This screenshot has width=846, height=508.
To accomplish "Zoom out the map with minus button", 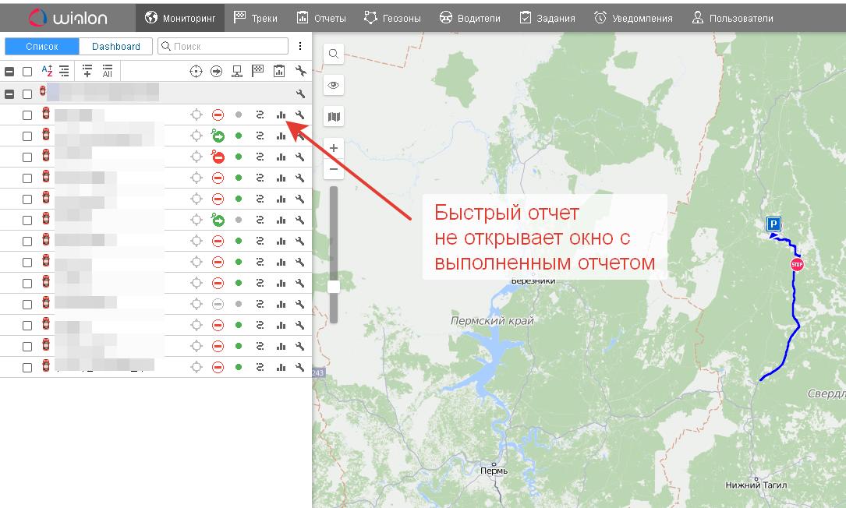I will 334,168.
